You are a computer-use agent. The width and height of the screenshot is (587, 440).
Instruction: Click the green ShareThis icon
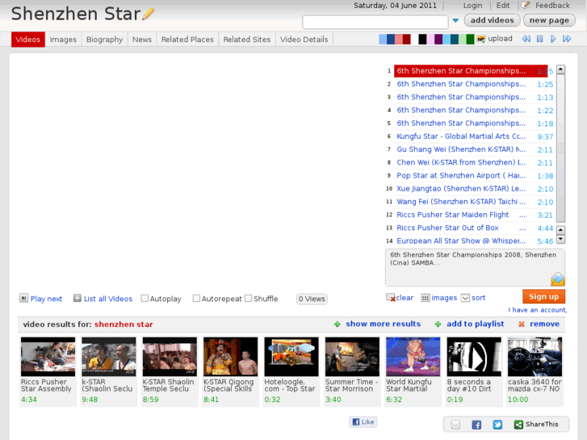518,425
